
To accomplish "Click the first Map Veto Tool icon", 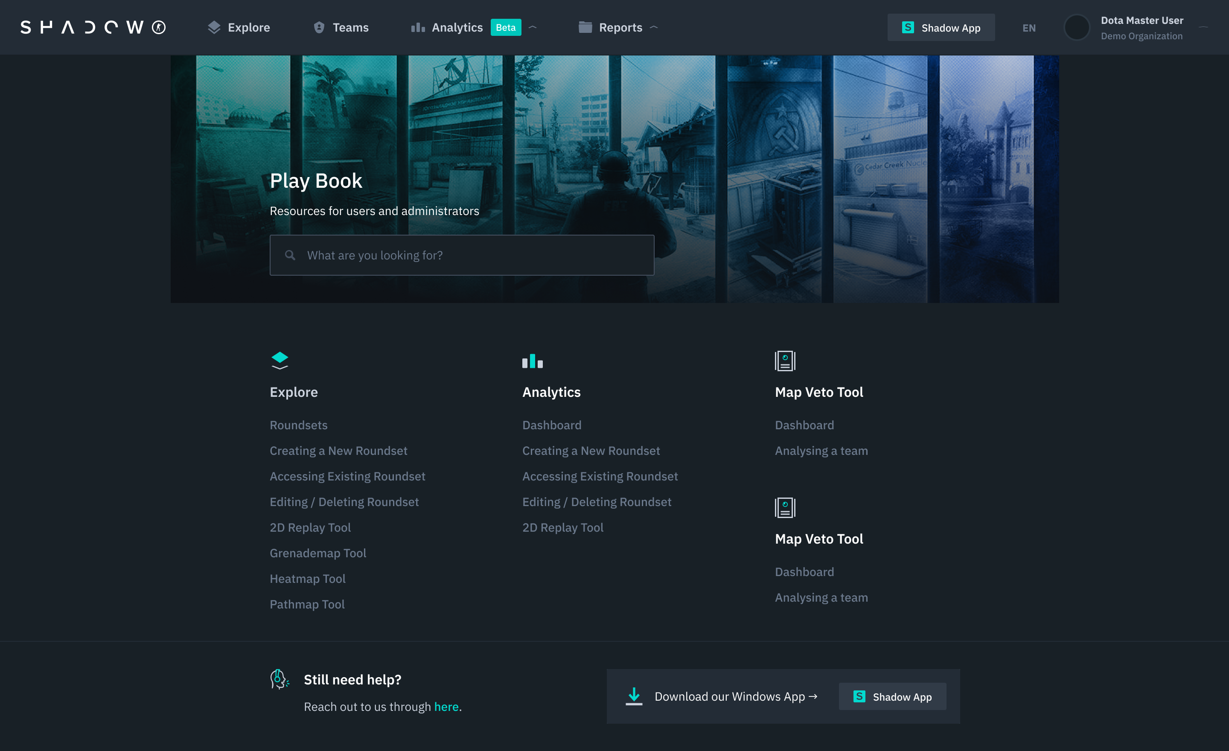I will [785, 361].
